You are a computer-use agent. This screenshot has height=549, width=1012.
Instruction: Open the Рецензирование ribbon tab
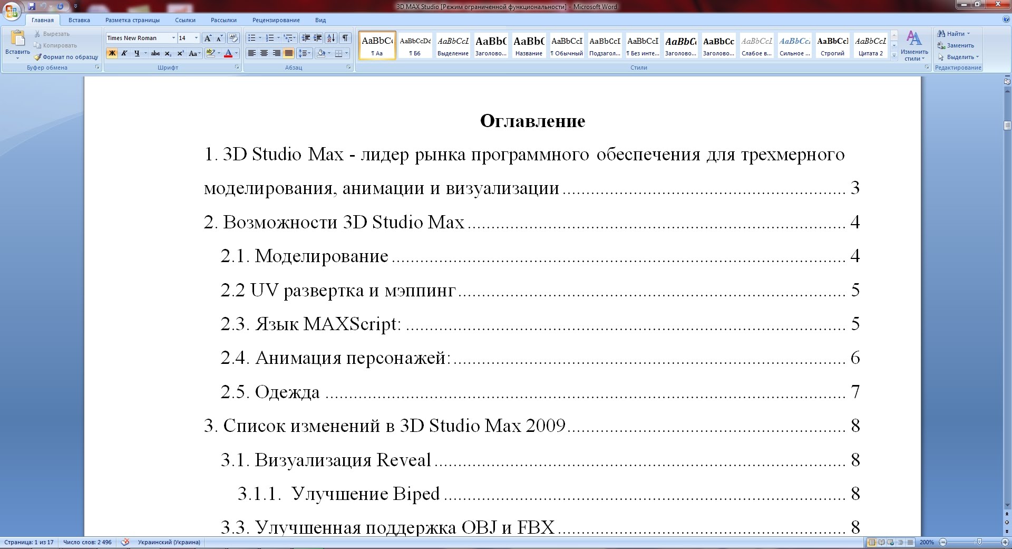[x=276, y=20]
